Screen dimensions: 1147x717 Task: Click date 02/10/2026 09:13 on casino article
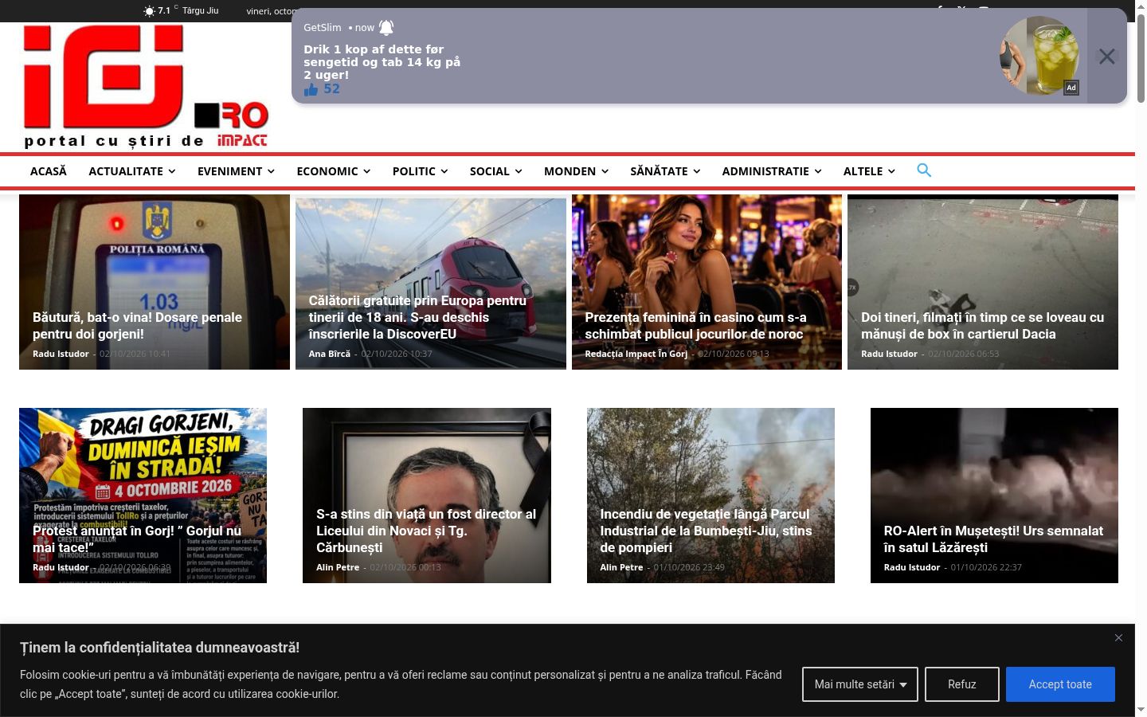(x=734, y=354)
